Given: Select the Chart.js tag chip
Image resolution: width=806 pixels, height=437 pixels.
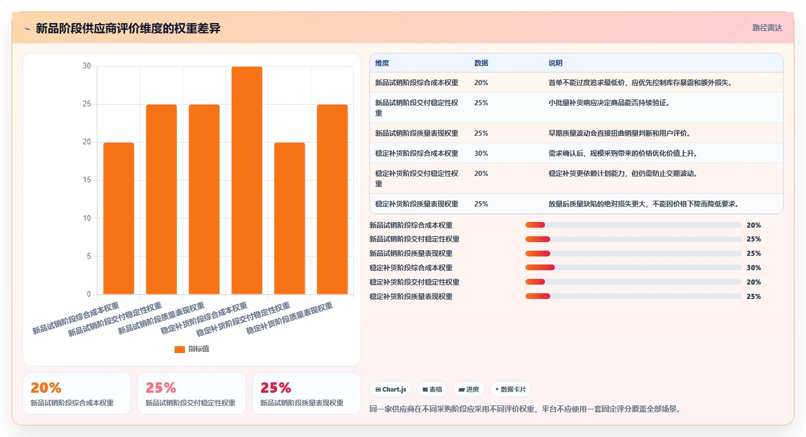Looking at the screenshot, I should coord(391,389).
